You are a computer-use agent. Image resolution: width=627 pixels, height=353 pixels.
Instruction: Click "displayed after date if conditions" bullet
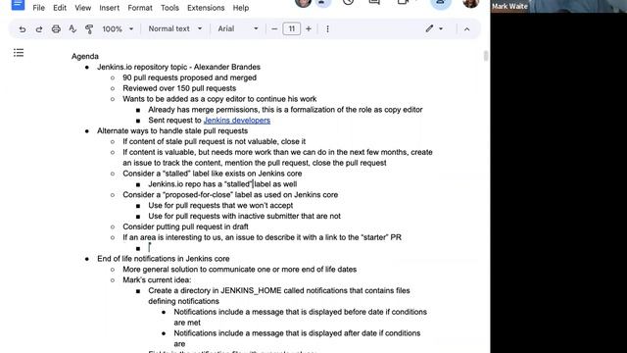click(297, 338)
